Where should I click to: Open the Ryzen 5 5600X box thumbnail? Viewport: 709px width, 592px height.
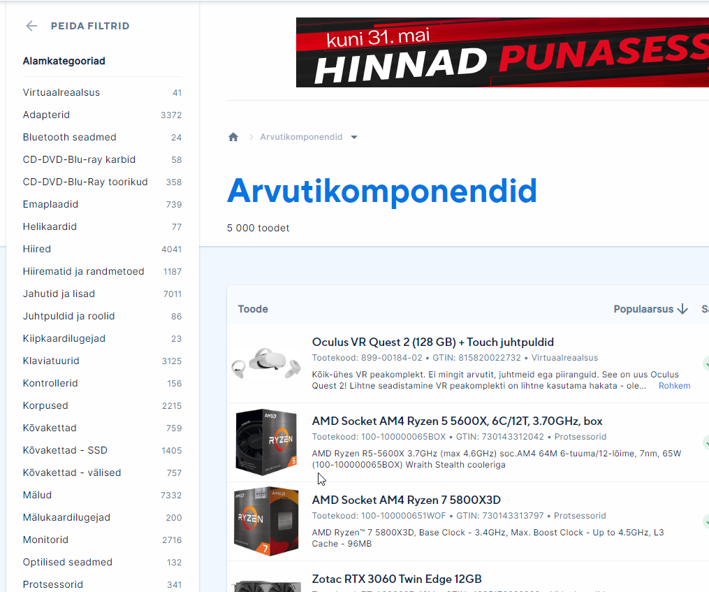pyautogui.click(x=266, y=442)
